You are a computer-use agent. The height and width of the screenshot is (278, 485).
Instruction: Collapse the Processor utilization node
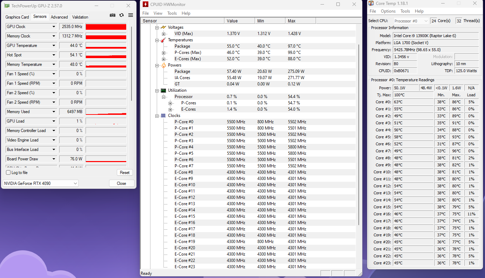163,97
